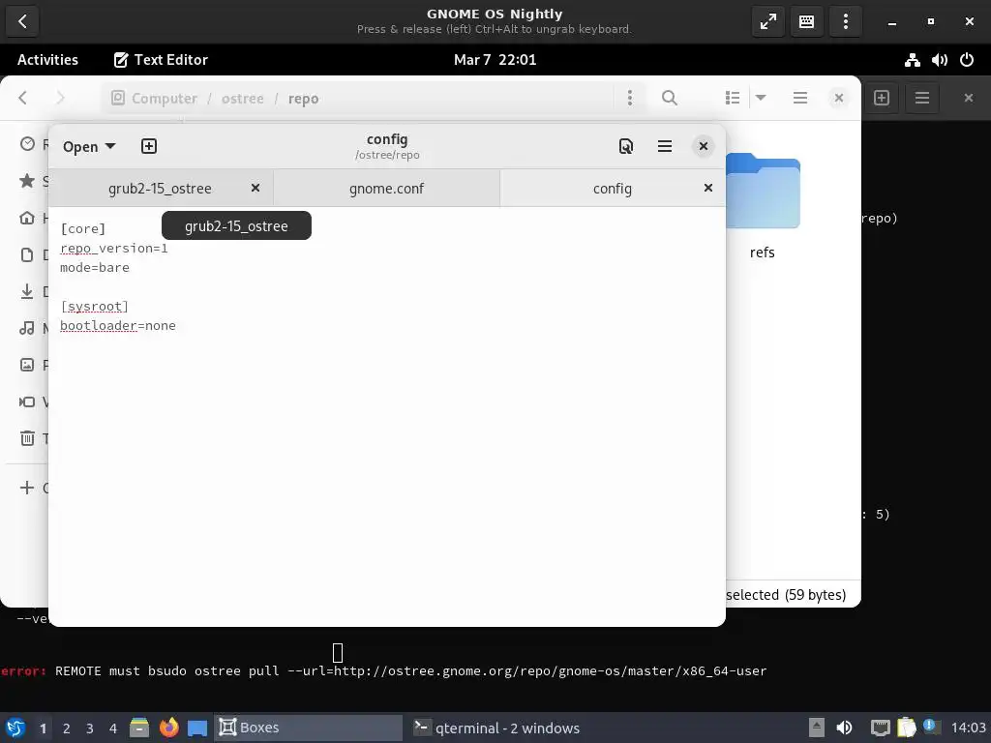
Task: Create new document in Text Editor
Action: (148, 147)
